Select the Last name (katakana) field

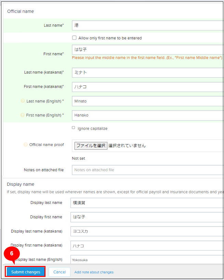[x=147, y=73]
